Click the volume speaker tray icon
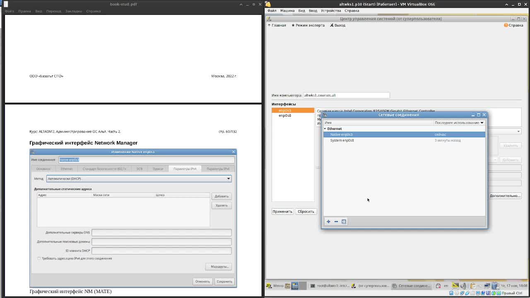Viewport: 530px width, 298px height. [463, 286]
